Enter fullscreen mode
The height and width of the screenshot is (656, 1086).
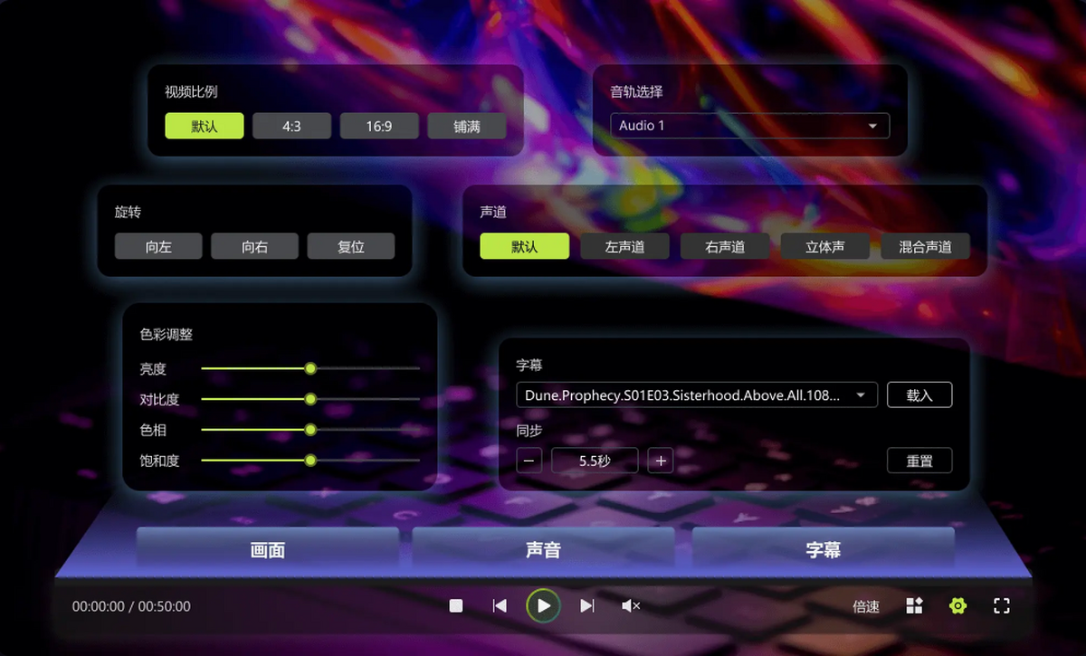click(x=1001, y=605)
